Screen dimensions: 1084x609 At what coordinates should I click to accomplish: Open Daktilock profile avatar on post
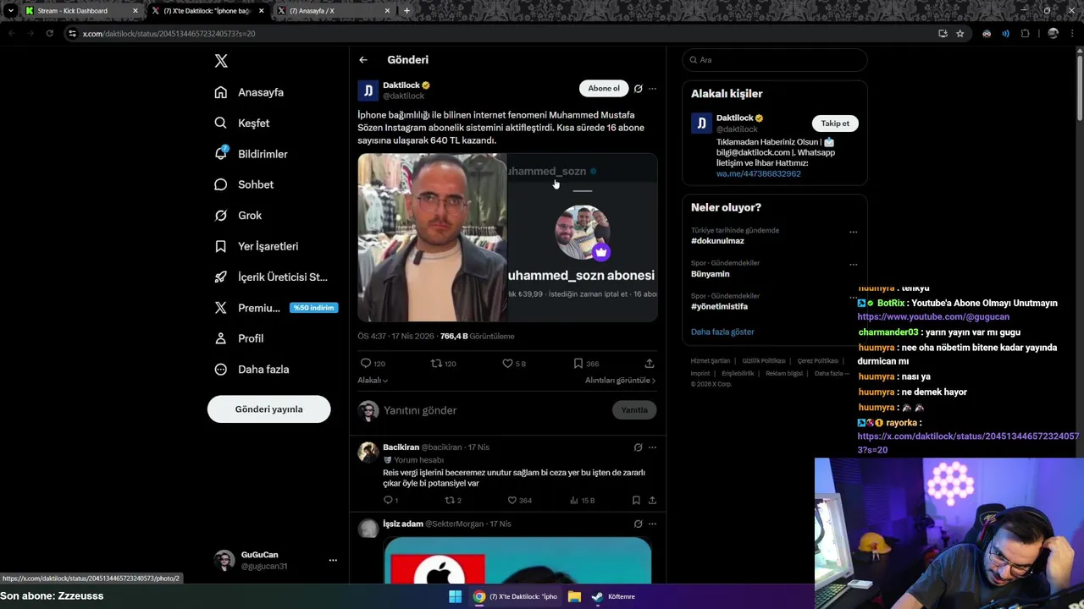pyautogui.click(x=368, y=91)
